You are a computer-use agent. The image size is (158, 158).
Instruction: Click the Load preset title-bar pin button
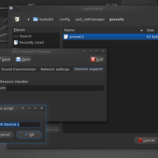[x=17, y=8]
